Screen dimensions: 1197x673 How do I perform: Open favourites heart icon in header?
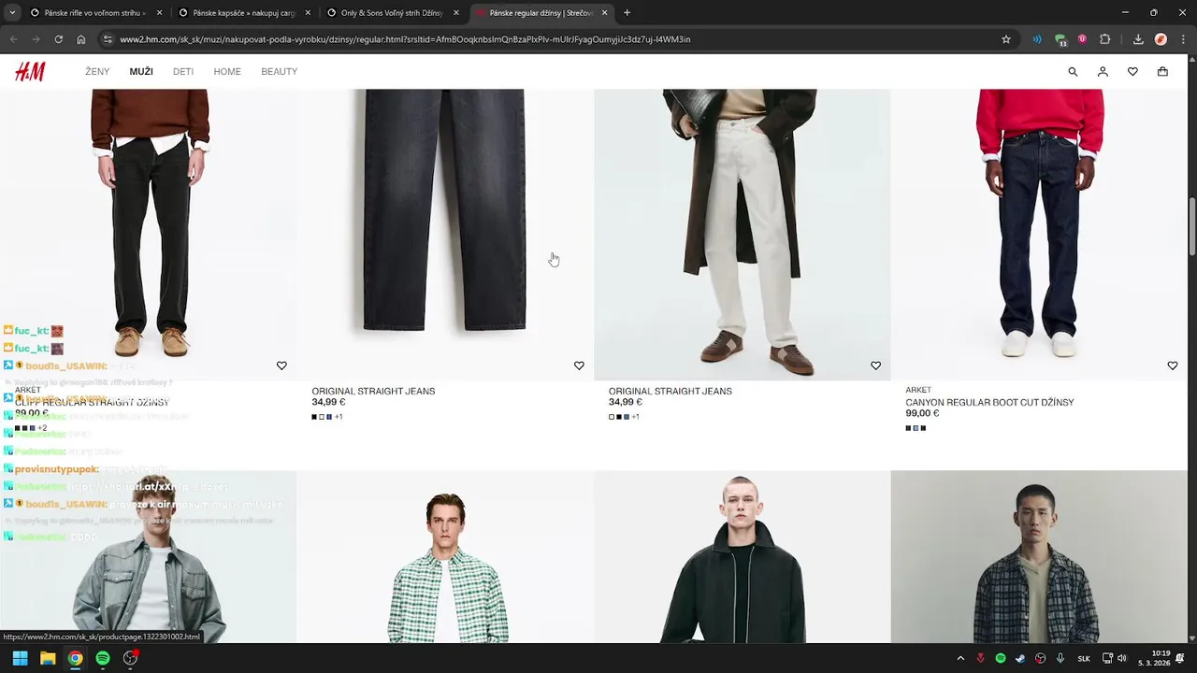point(1132,72)
